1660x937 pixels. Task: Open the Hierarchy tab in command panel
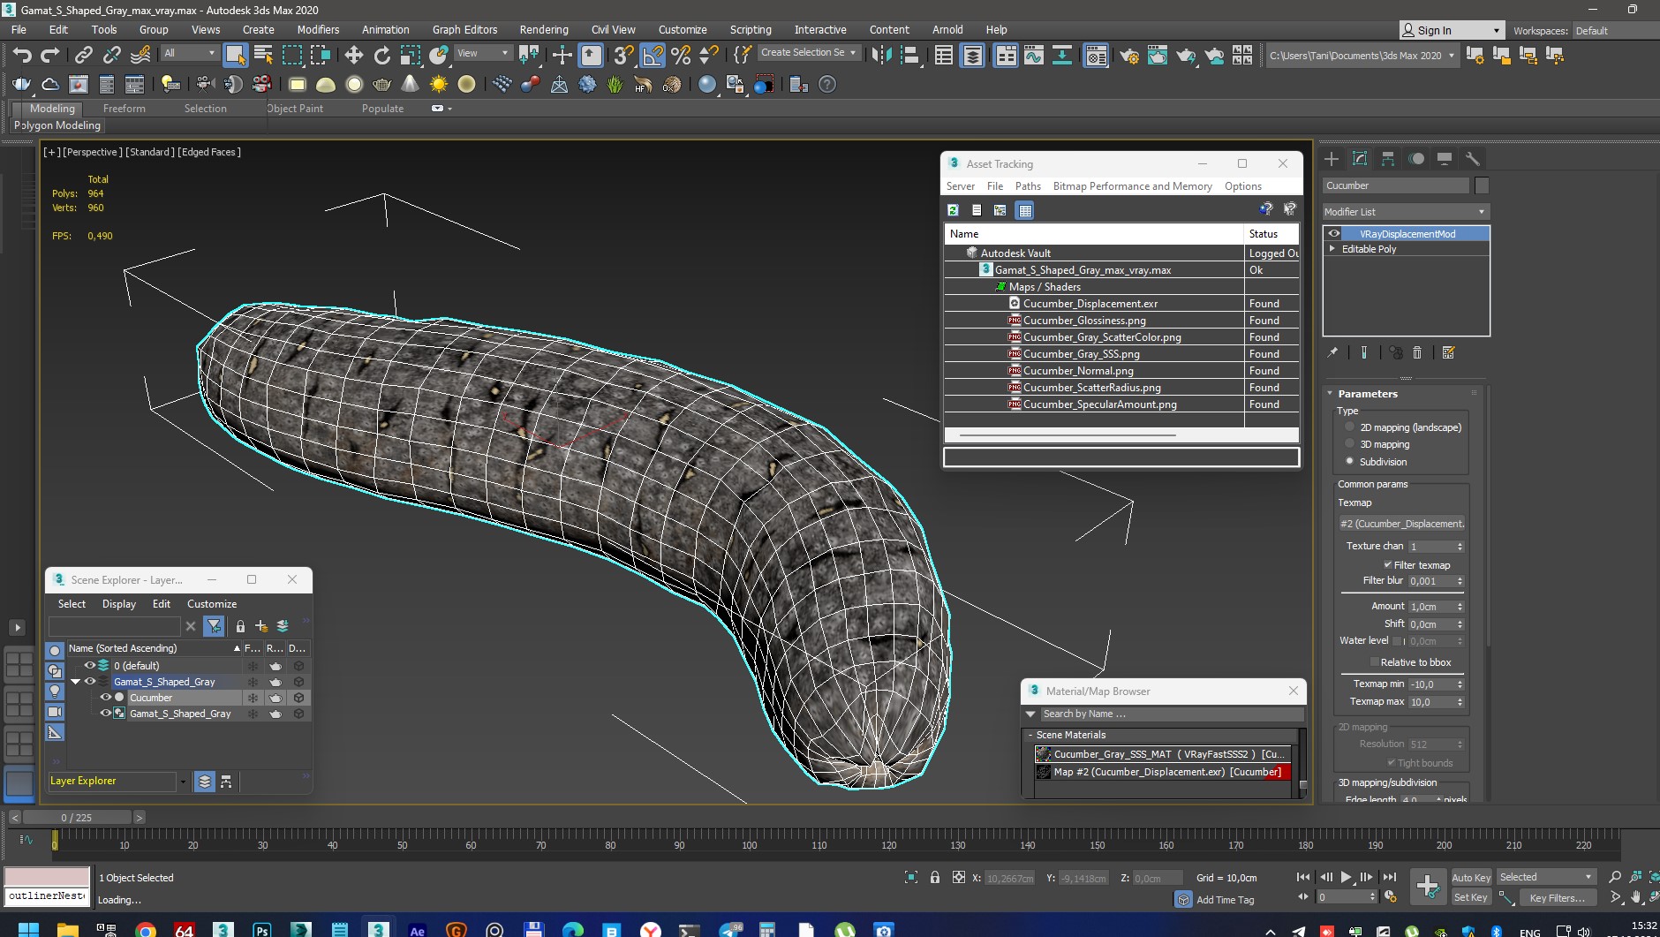click(1388, 159)
